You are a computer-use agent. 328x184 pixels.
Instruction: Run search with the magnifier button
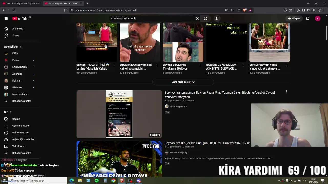pyautogui.click(x=206, y=18)
